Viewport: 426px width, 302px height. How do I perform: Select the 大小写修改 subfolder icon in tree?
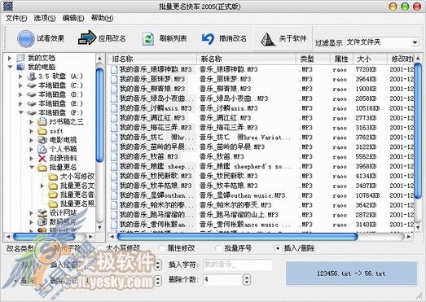[x=53, y=177]
